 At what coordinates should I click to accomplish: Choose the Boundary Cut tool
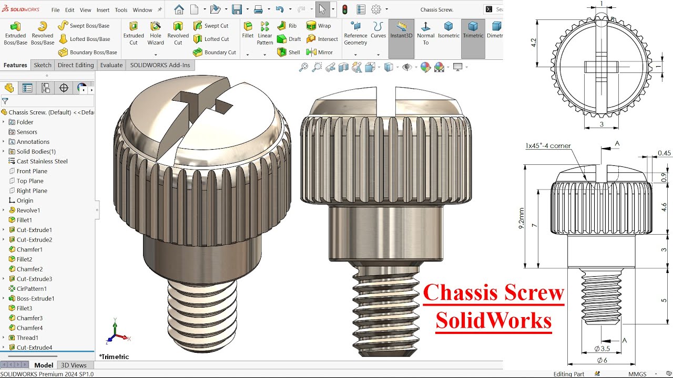click(x=215, y=52)
